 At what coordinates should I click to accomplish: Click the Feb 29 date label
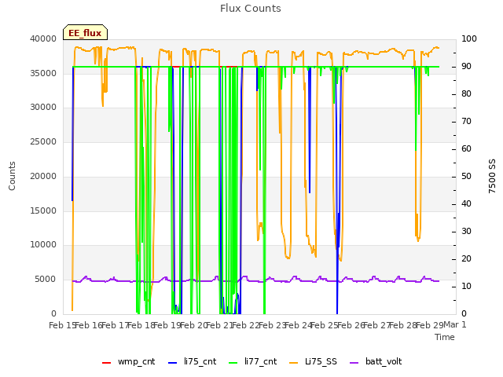coord(429,325)
